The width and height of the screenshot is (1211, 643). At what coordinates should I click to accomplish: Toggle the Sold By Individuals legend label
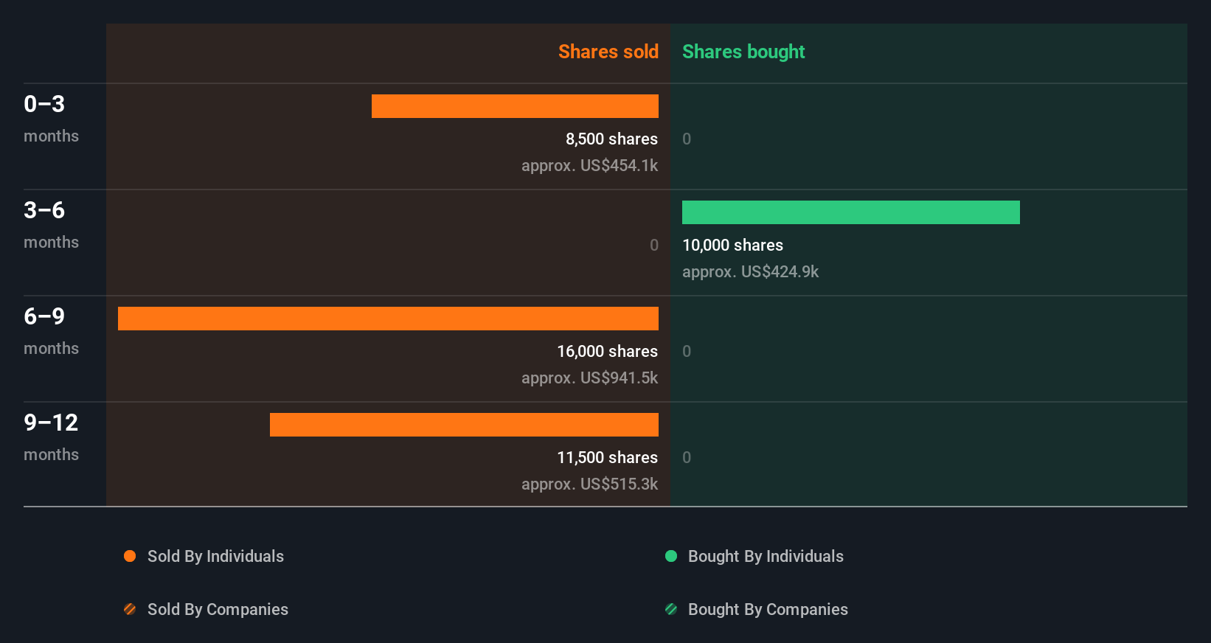click(x=215, y=556)
